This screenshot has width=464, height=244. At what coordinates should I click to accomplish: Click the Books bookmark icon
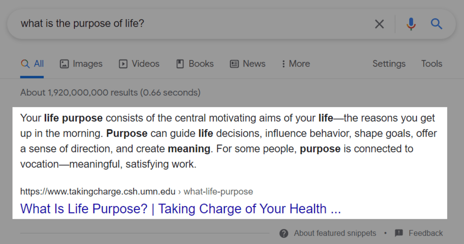click(x=179, y=63)
